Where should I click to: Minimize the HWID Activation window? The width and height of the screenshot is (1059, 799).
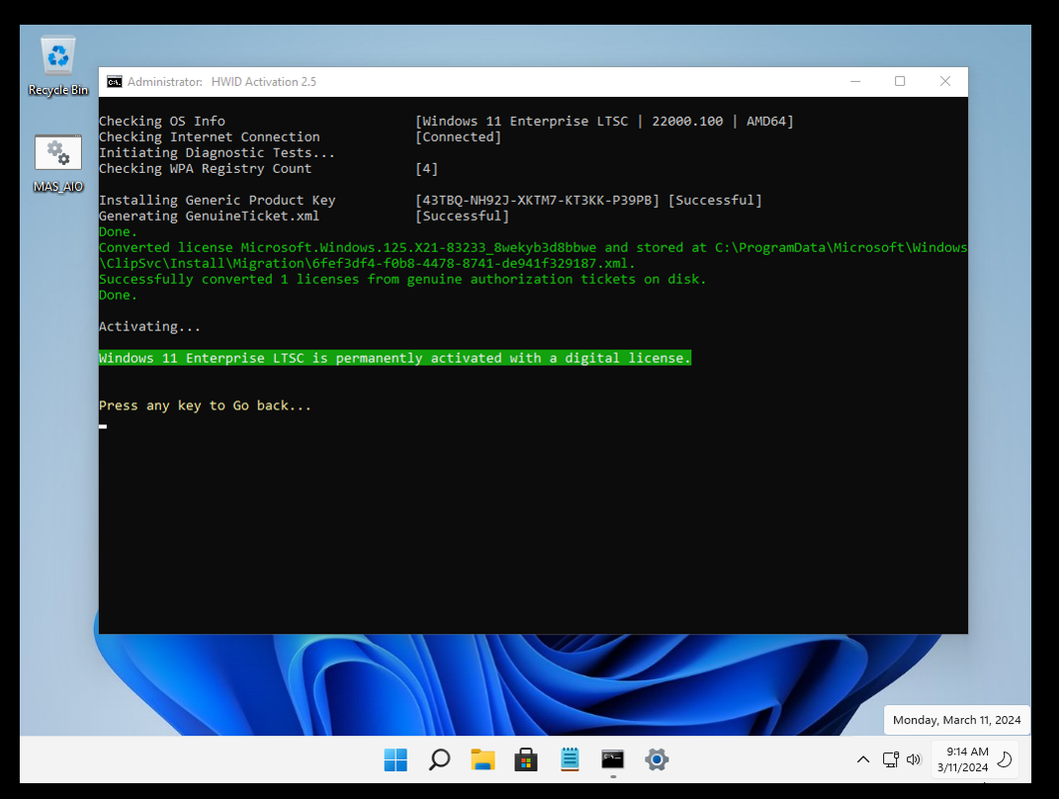point(855,82)
